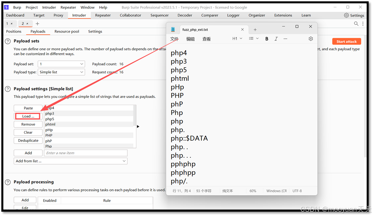
Task: Click the bullet list icon in Notepad
Action: click(x=251, y=39)
